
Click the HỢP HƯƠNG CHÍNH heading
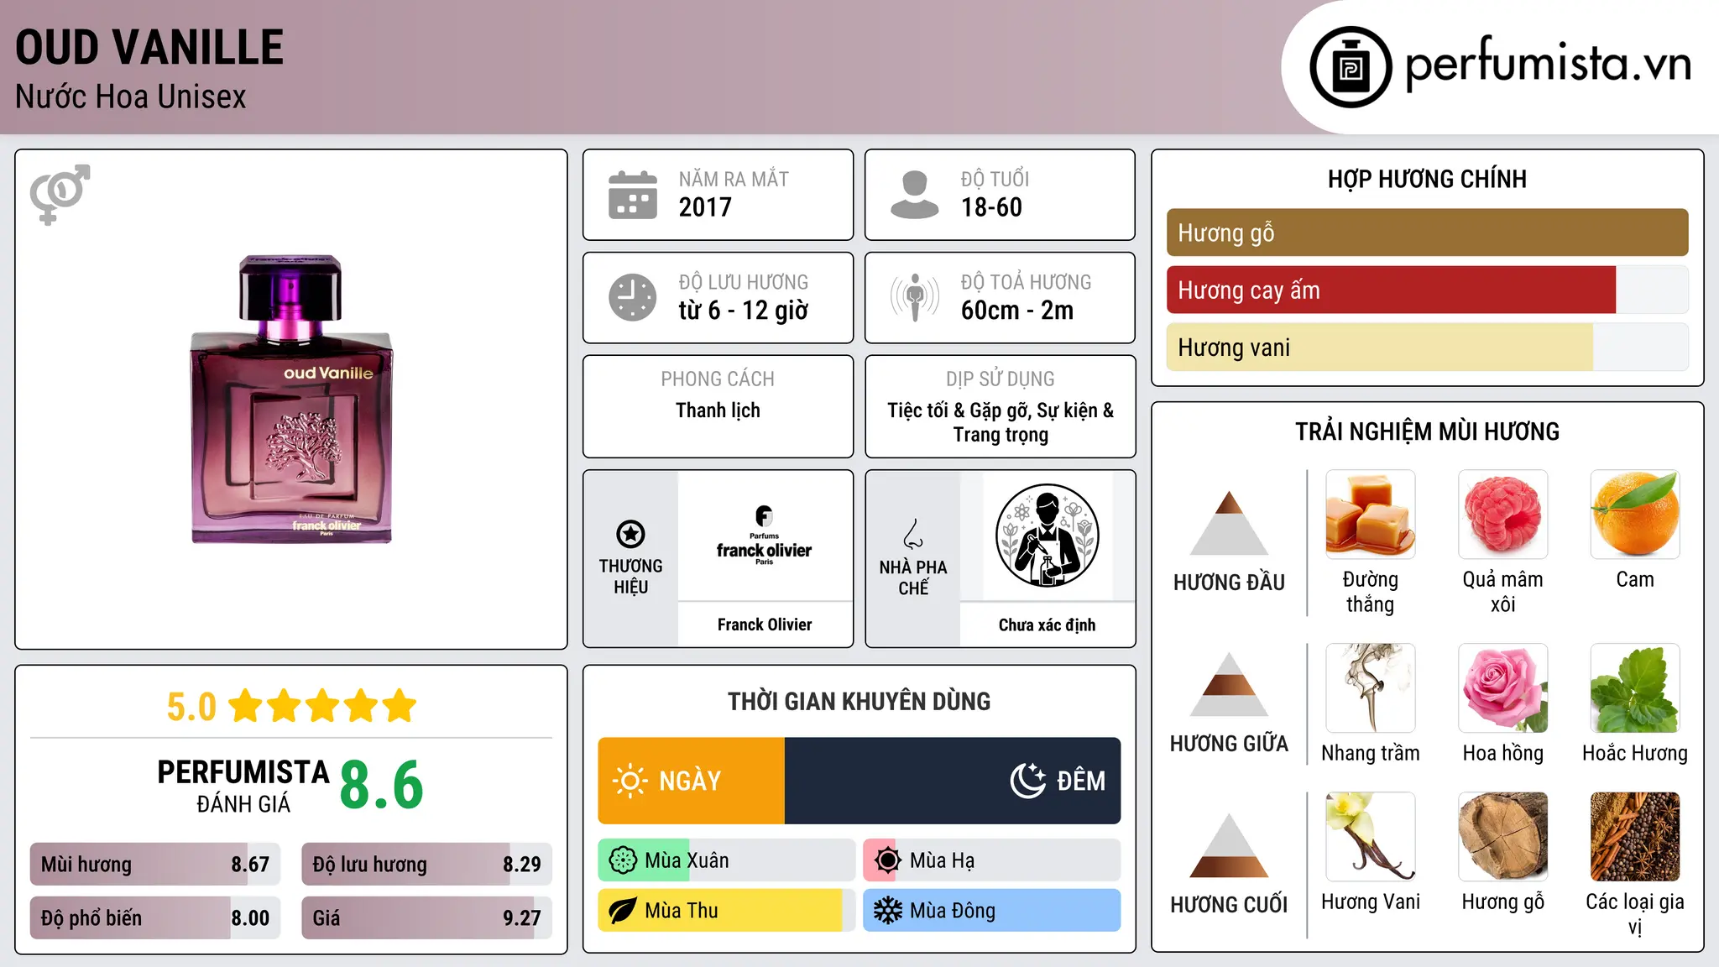coord(1427,179)
